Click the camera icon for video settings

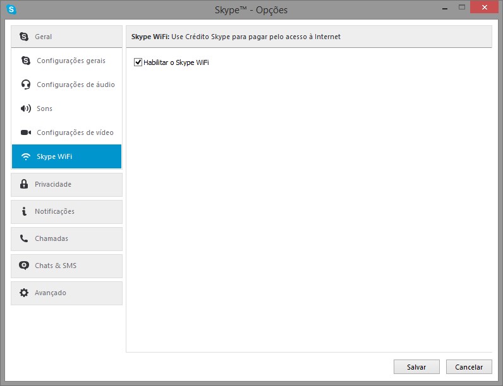(x=26, y=132)
